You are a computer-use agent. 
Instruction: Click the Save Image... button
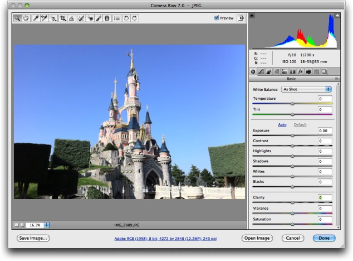[33, 238]
